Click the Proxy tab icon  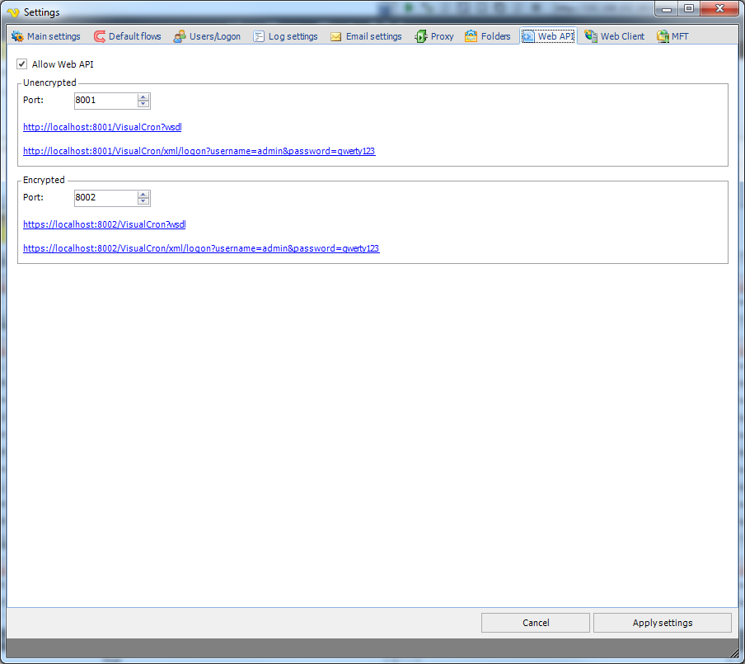click(421, 36)
